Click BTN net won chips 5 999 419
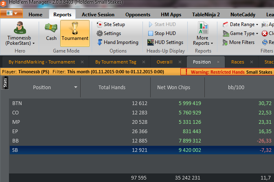This screenshot has width=274, height=182. [190, 103]
